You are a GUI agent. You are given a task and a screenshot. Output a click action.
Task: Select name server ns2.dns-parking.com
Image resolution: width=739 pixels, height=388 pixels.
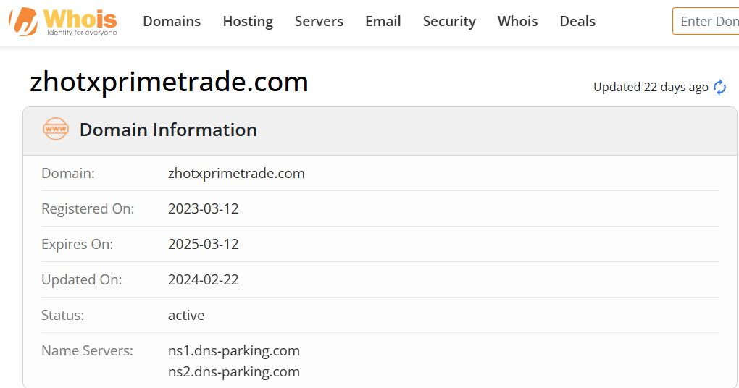(x=234, y=371)
